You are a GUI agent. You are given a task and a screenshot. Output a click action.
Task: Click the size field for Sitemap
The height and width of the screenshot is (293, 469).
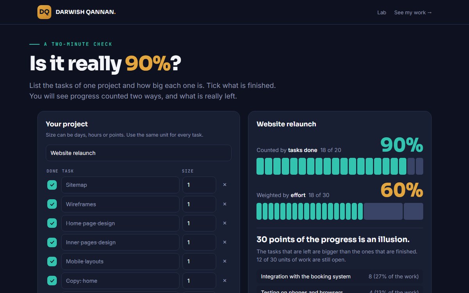click(199, 185)
